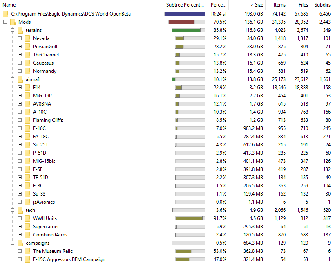Click the F14 folder icon

click(27, 87)
